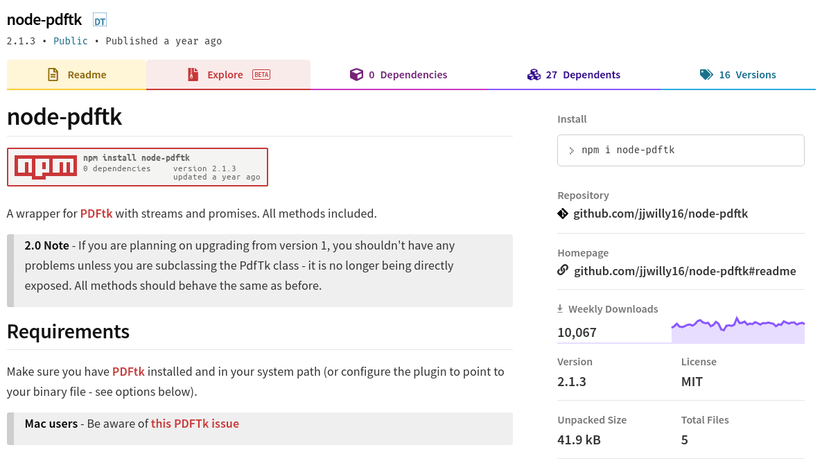Select the version value 2.1.3 in sidebar

click(571, 382)
